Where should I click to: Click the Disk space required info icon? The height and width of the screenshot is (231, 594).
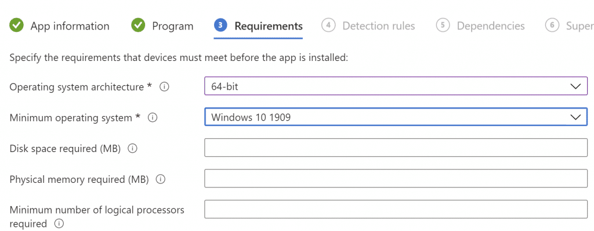click(132, 149)
